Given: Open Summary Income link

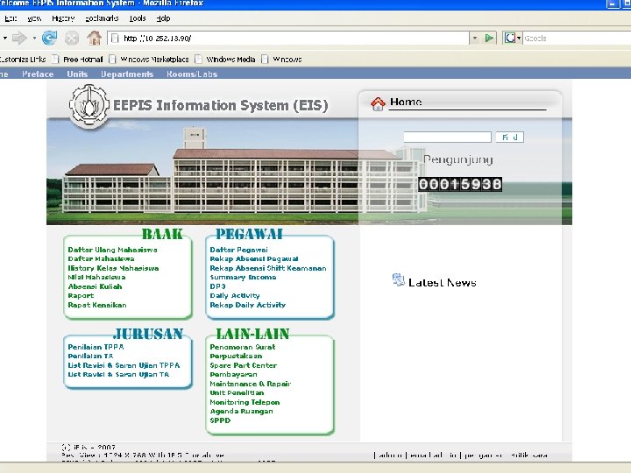Looking at the screenshot, I should click(243, 277).
